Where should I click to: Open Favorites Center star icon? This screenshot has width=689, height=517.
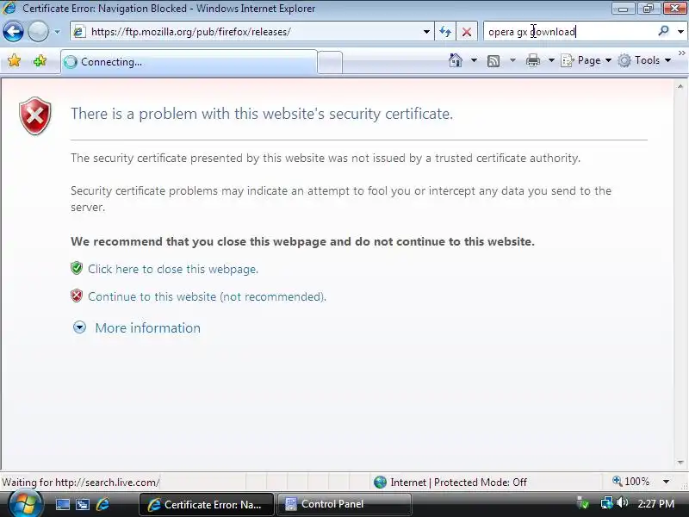click(14, 60)
